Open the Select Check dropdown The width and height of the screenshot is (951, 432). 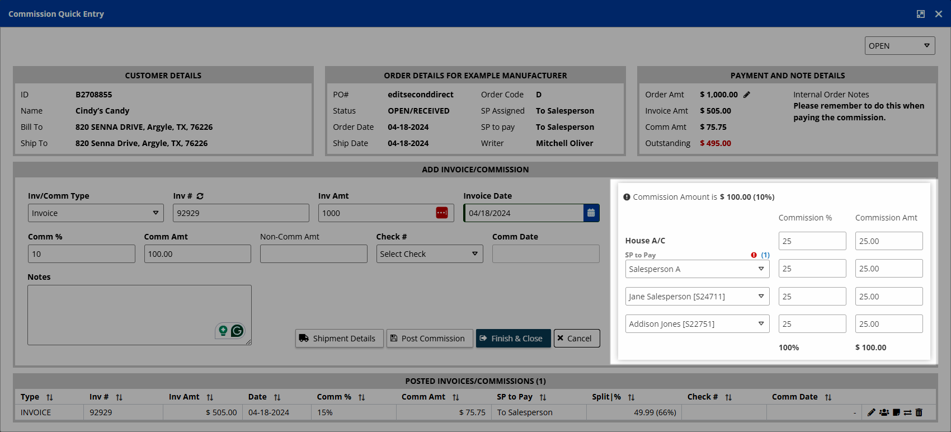pyautogui.click(x=429, y=254)
